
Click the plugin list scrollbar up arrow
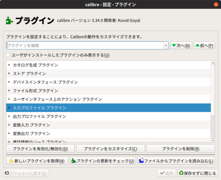coord(213,63)
